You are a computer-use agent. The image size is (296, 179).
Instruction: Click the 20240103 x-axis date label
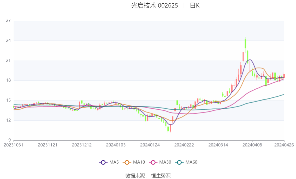click(116, 145)
